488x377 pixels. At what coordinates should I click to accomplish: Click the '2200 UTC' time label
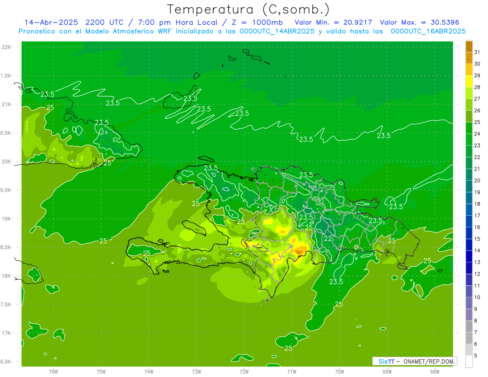105,22
